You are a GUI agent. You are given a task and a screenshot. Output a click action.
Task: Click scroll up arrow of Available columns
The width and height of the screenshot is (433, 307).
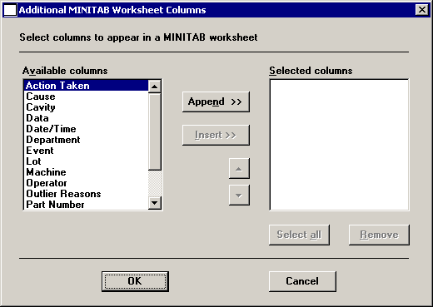155,87
